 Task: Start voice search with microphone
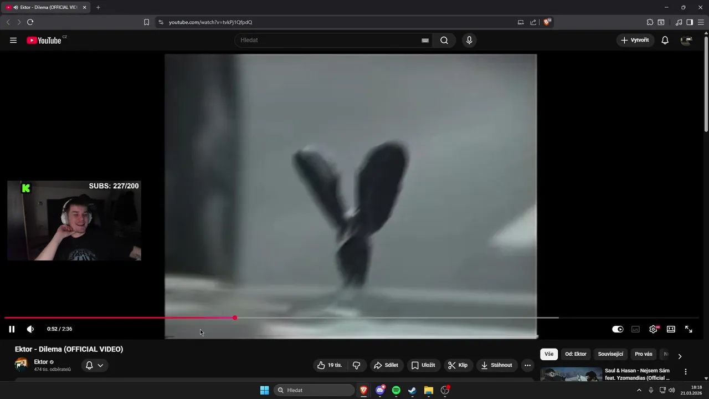[x=469, y=40]
